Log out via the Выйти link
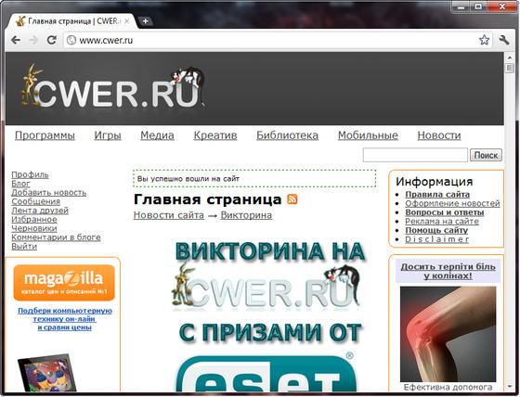This screenshot has width=520, height=397. [x=24, y=246]
